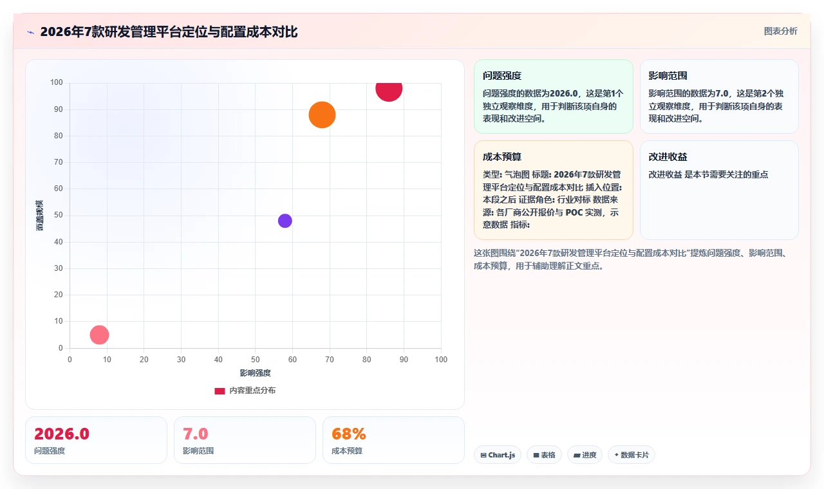The height and width of the screenshot is (489, 824).
Task: Open the 成本预算 info card
Action: [x=554, y=190]
